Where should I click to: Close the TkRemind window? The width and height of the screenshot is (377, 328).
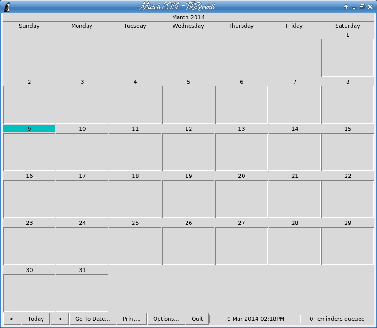[x=370, y=7]
